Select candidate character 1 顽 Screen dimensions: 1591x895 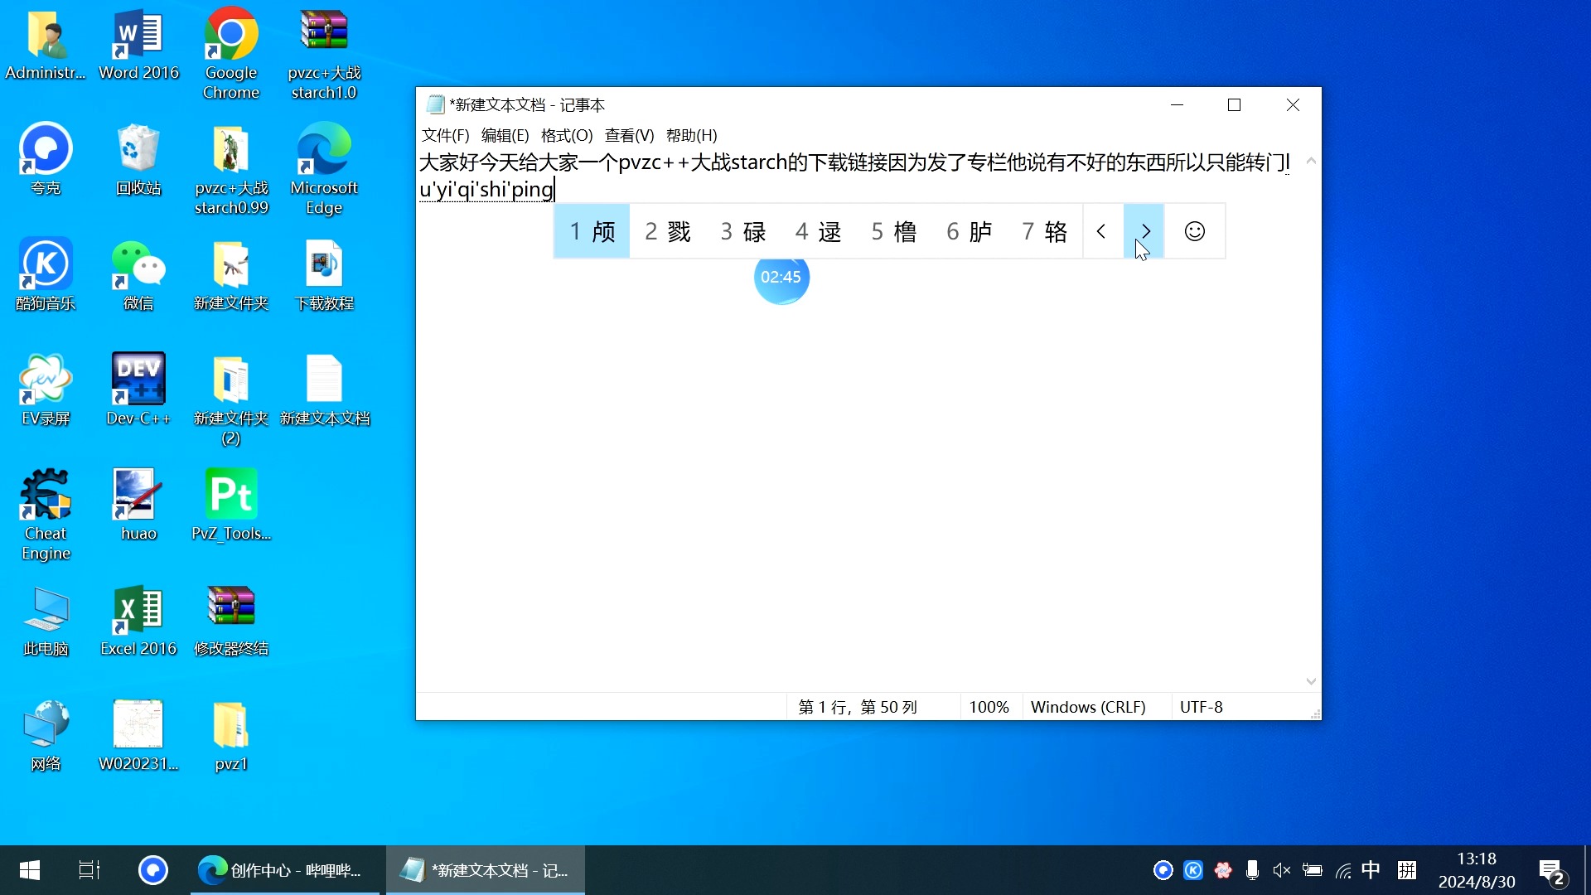591,232
